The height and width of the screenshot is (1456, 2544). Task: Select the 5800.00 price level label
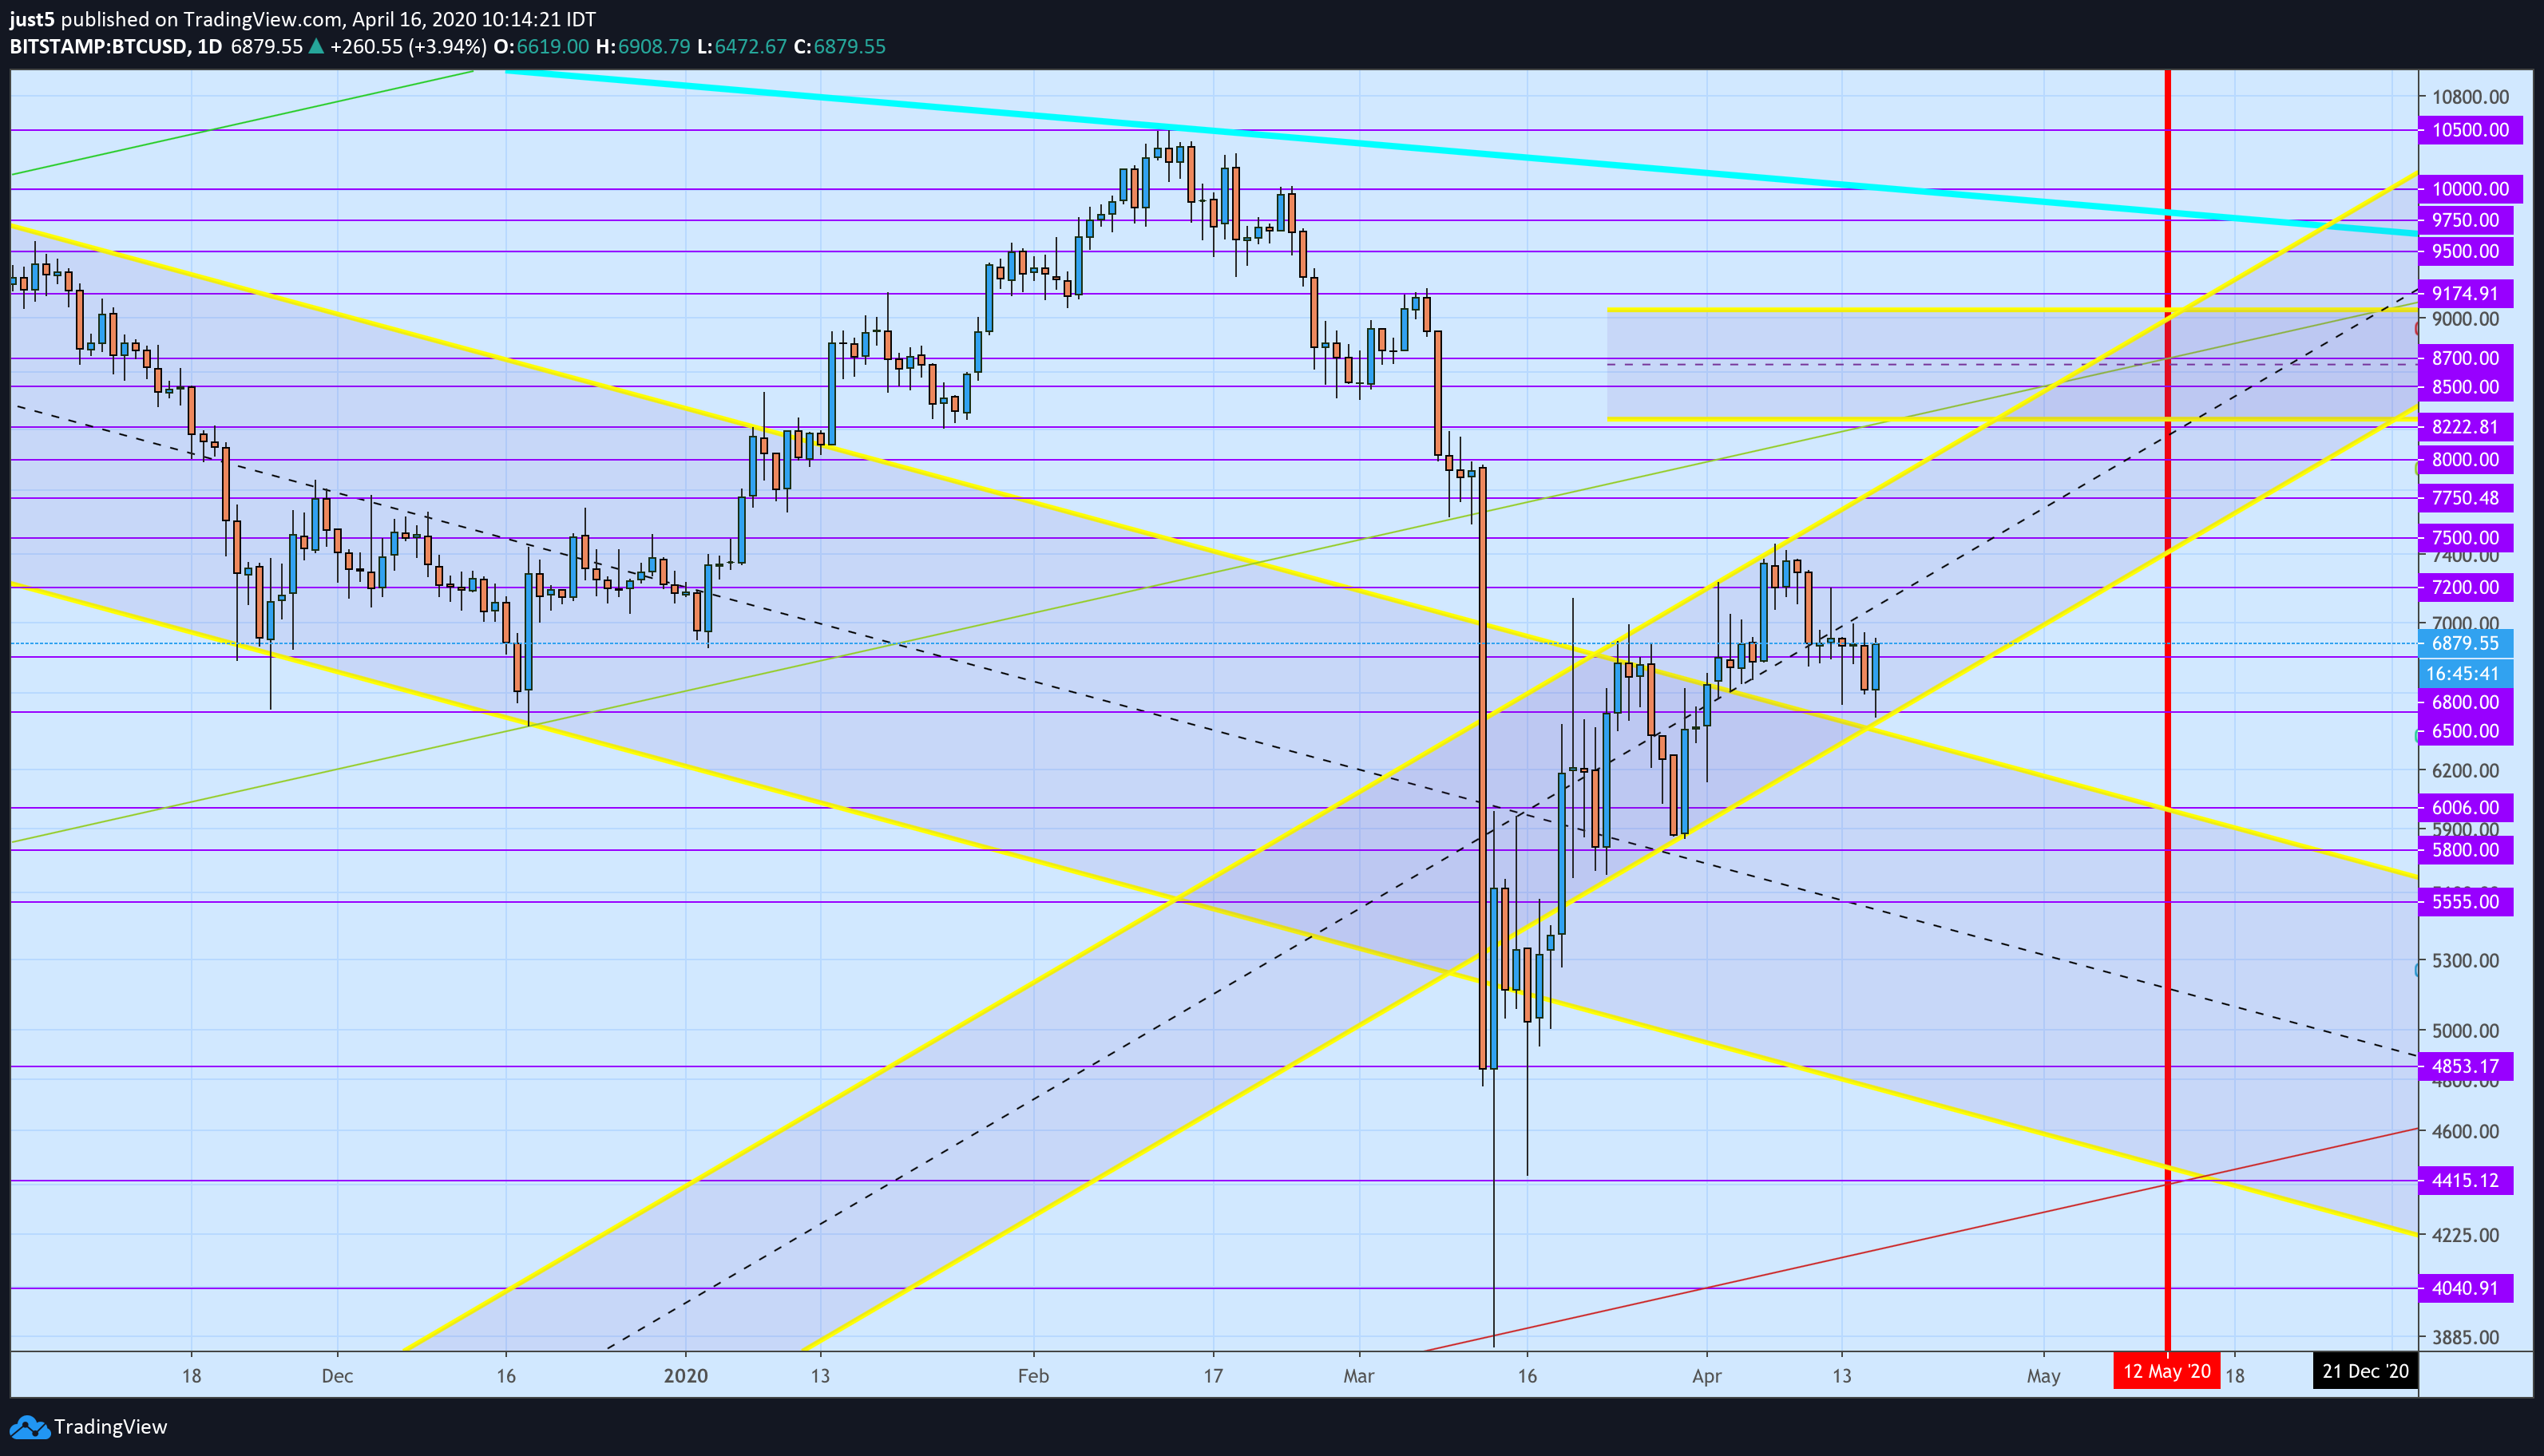point(2465,850)
